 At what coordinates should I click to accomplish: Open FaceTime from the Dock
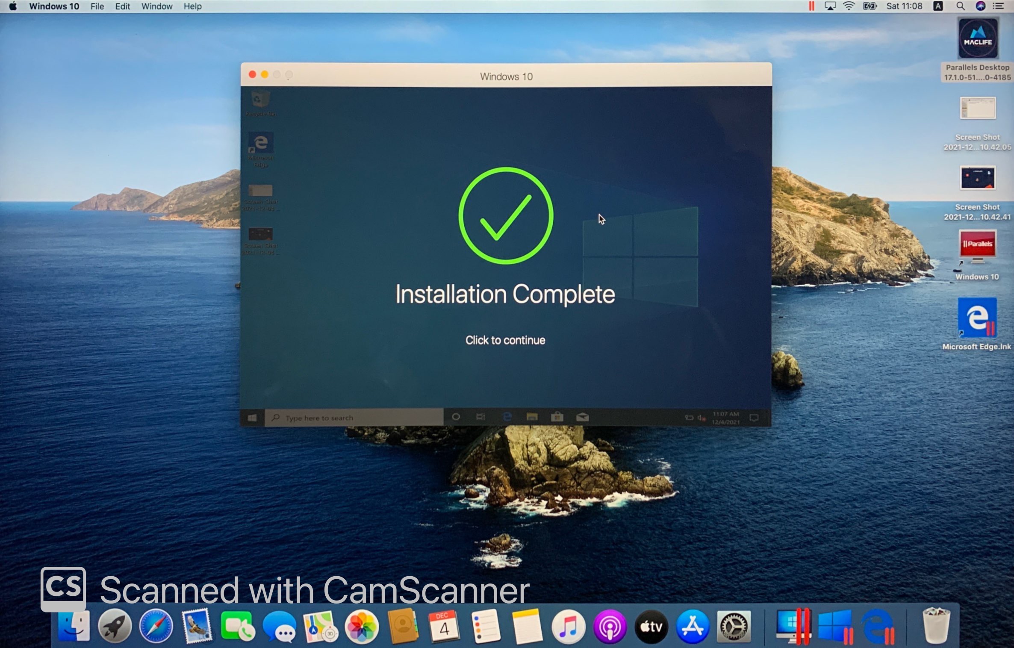pyautogui.click(x=238, y=626)
